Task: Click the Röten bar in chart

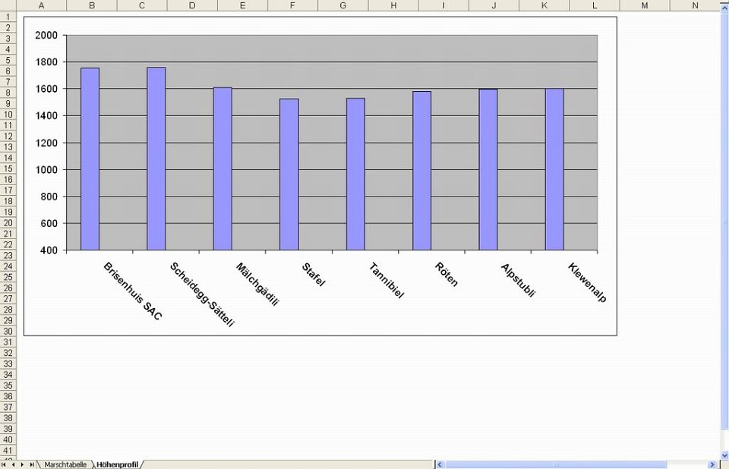Action: (421, 171)
